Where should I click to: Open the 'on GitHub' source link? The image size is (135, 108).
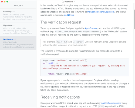pyautogui.click(x=69, y=15)
